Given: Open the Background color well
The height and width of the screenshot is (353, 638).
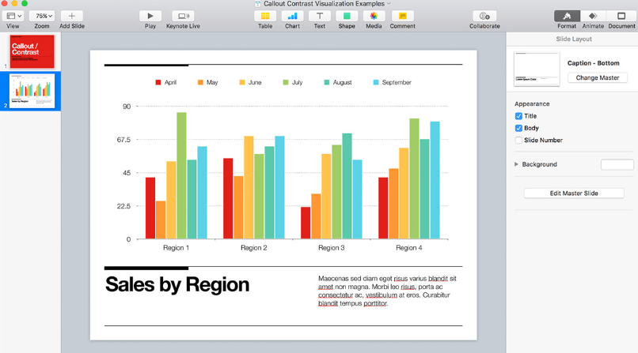Looking at the screenshot, I should pos(617,165).
